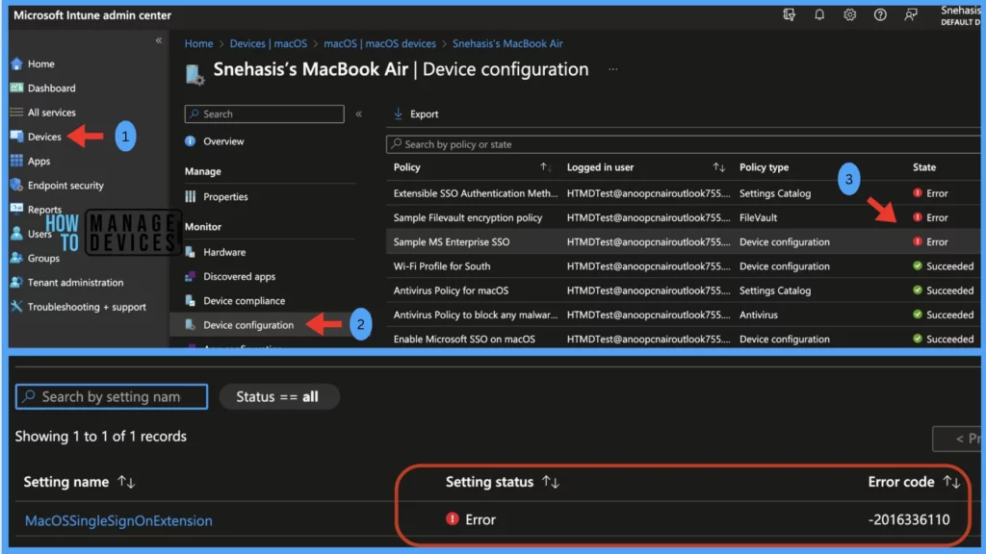This screenshot has width=986, height=554.
Task: Open the notifications bell
Action: pyautogui.click(x=819, y=14)
